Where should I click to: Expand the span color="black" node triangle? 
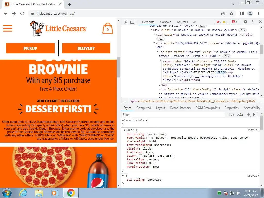(x=160, y=60)
